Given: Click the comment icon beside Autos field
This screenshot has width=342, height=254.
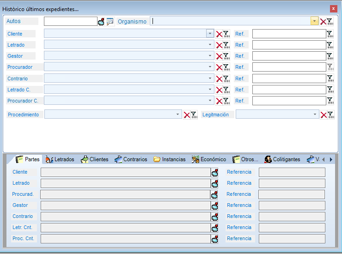Looking at the screenshot, I should click(110, 21).
